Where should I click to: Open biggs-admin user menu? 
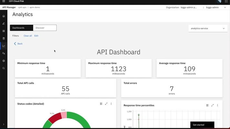[216, 7]
